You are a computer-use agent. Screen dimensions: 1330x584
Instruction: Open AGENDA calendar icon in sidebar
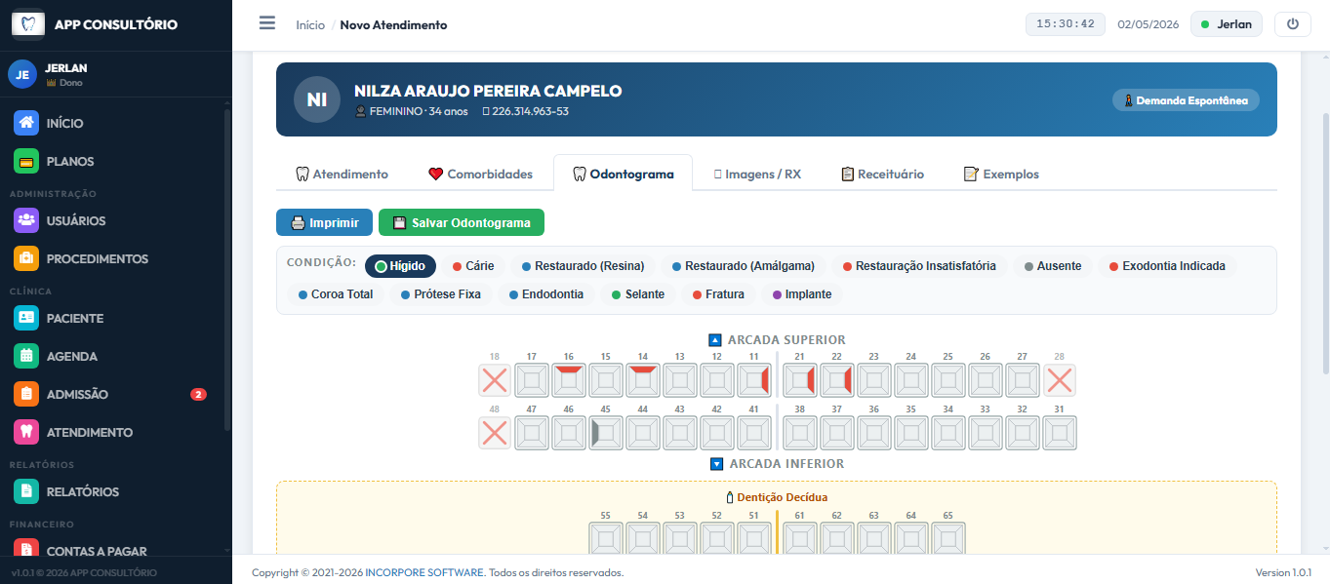point(26,356)
